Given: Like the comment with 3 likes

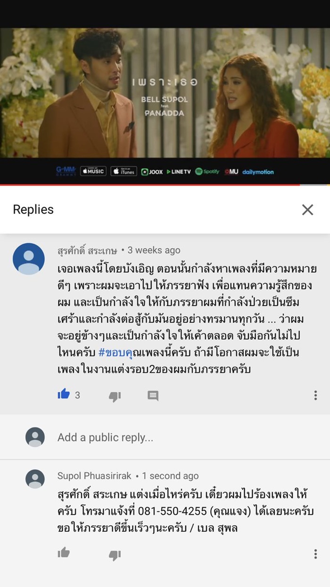Looking at the screenshot, I should tap(64, 394).
